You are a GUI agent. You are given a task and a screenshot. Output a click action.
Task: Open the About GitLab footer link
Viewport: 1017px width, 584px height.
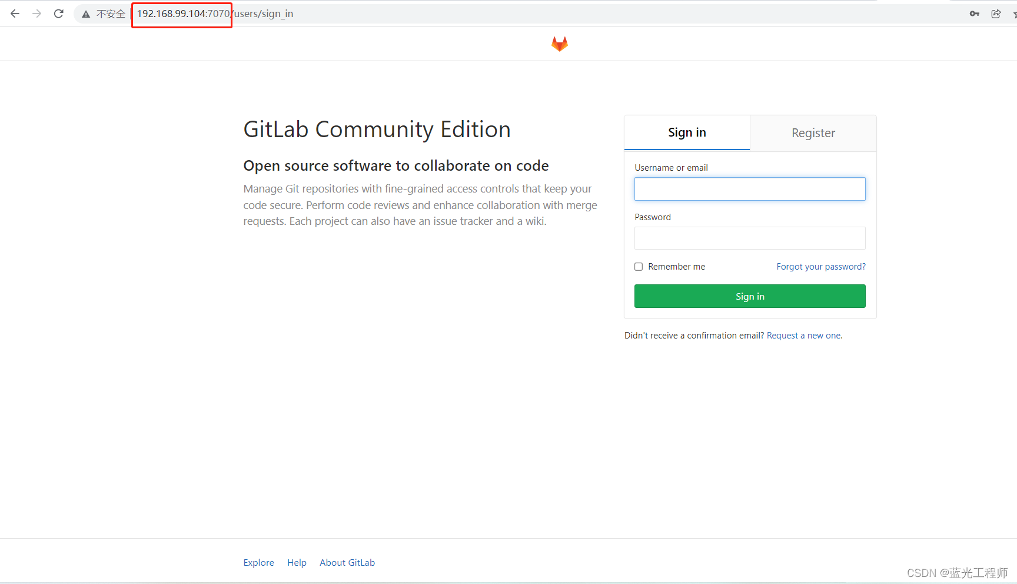tap(347, 563)
